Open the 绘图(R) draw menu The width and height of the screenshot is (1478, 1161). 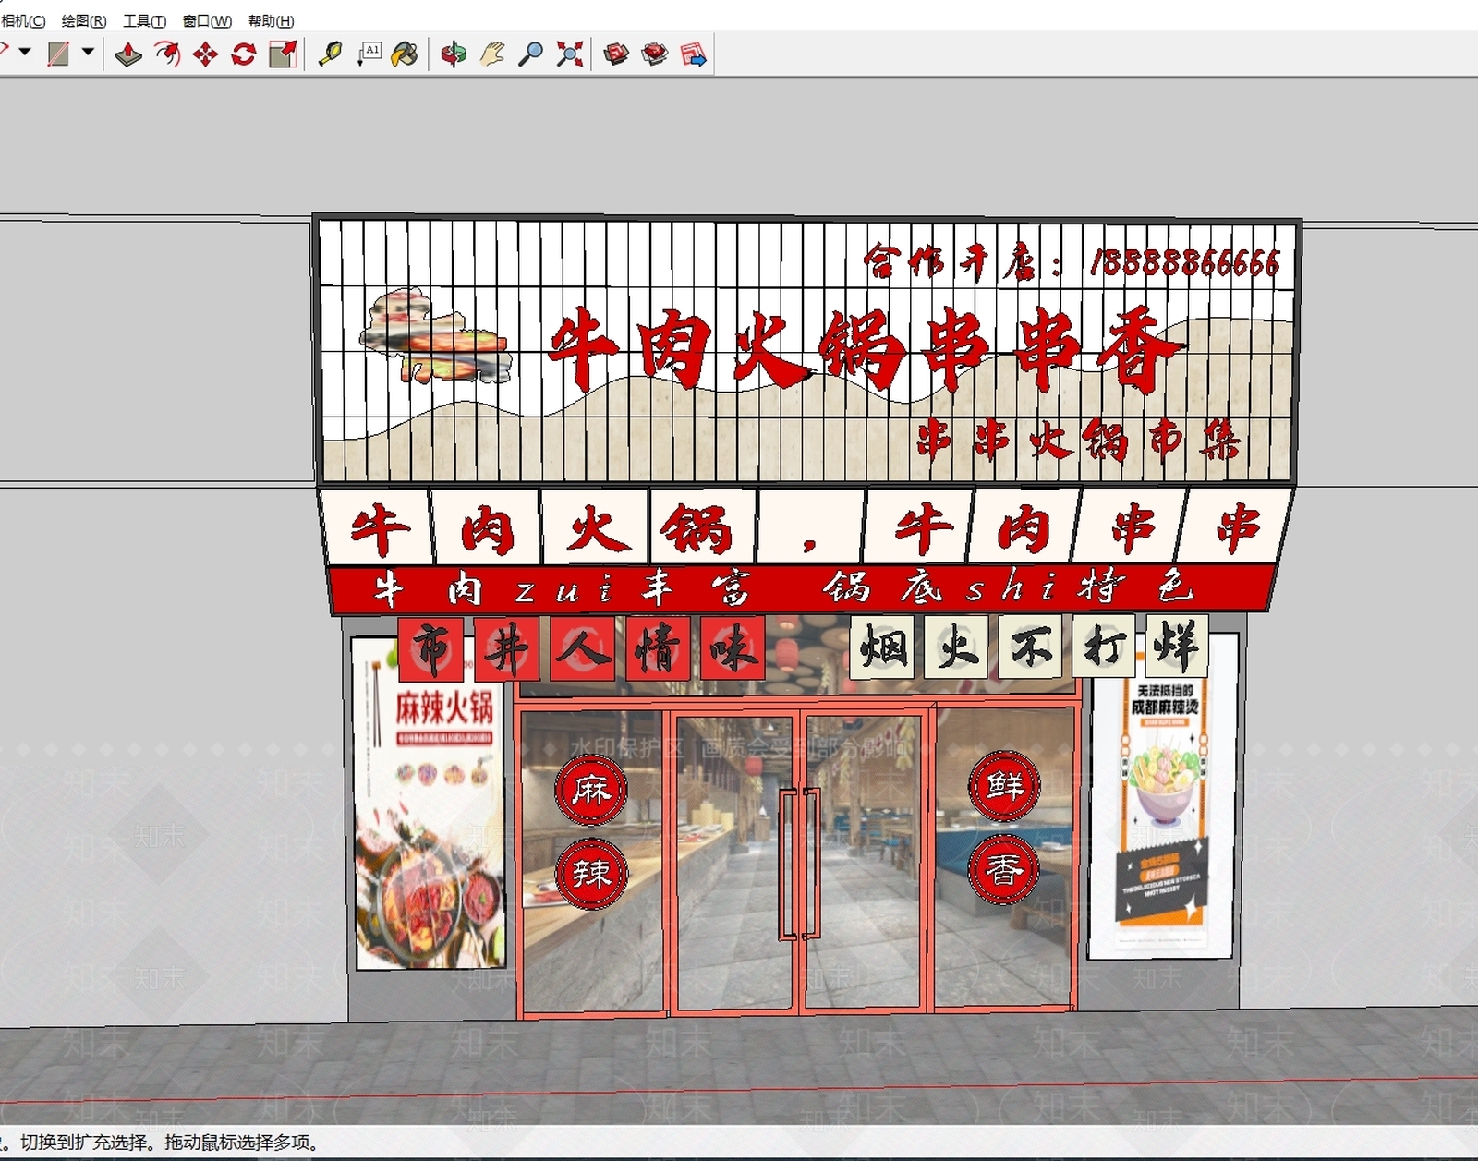tap(84, 20)
